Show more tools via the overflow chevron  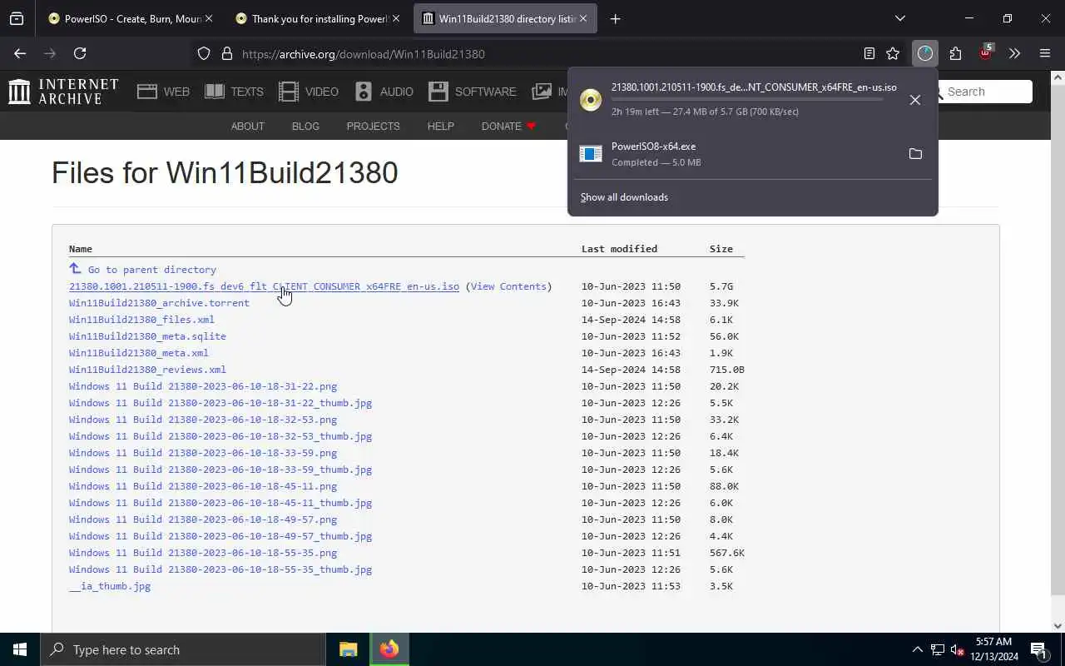coord(1014,53)
